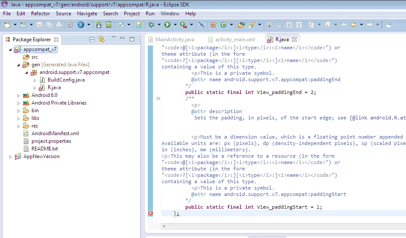Click the blue number 8 globe icon
406x238 pixels.
point(81,25)
